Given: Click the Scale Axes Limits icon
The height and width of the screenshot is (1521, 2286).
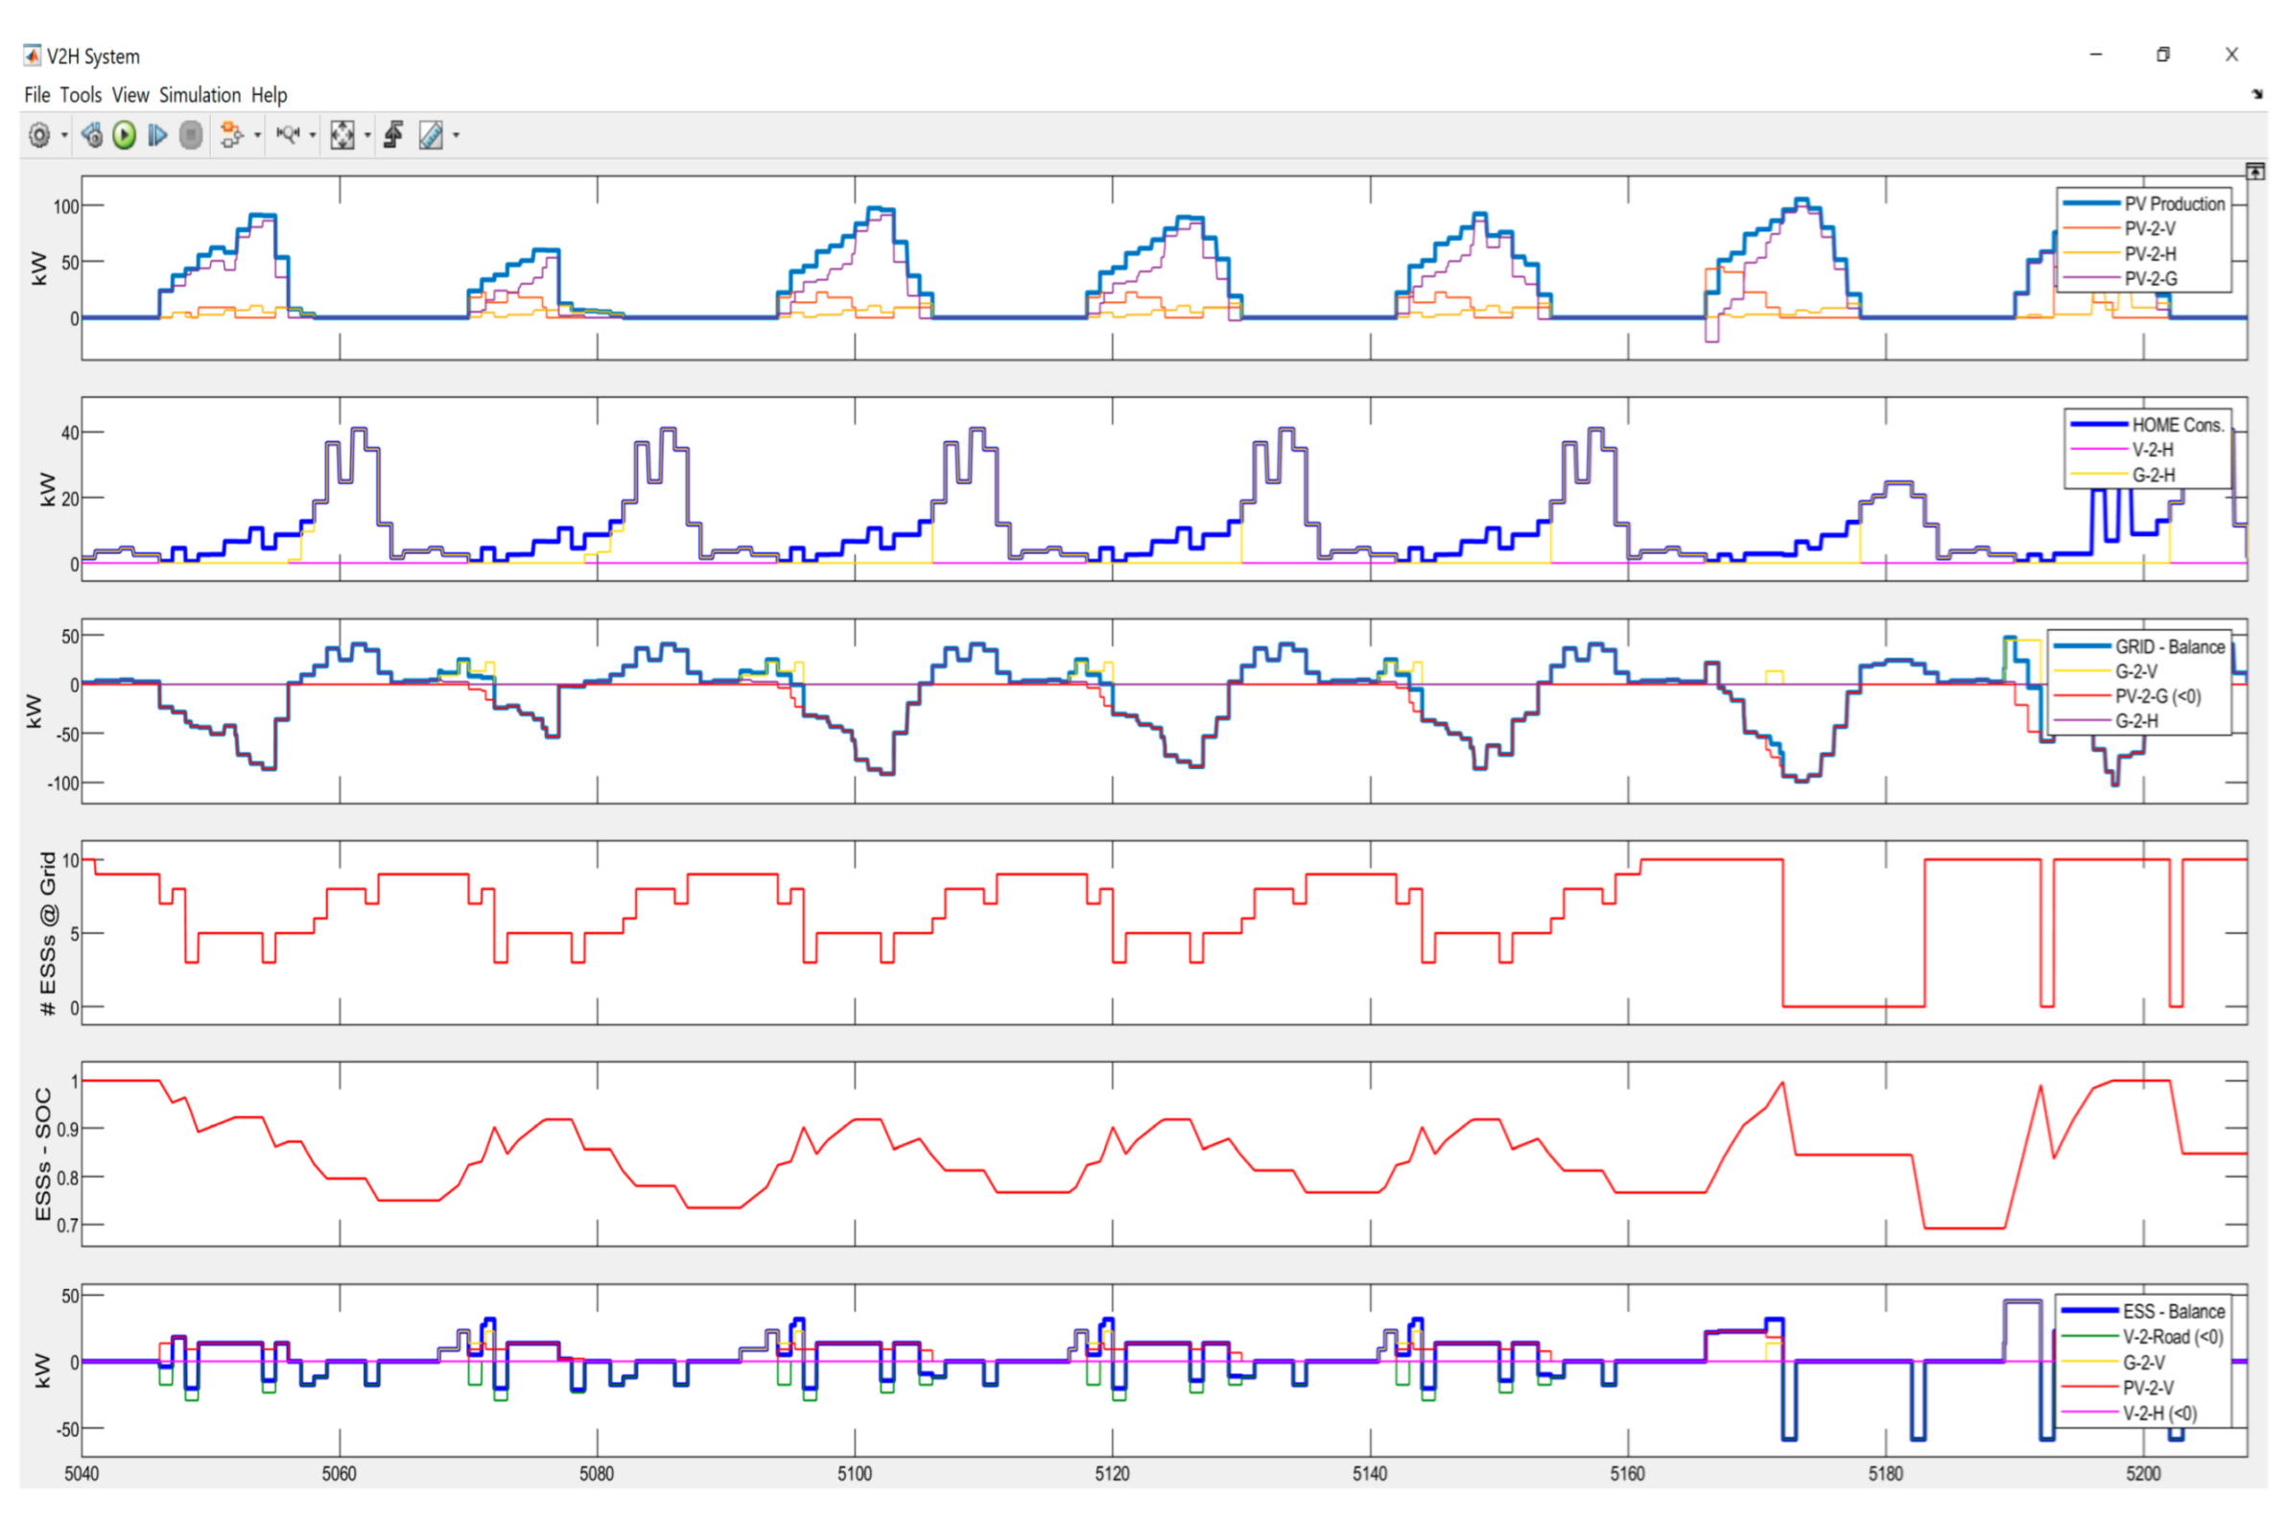Looking at the screenshot, I should click(342, 135).
